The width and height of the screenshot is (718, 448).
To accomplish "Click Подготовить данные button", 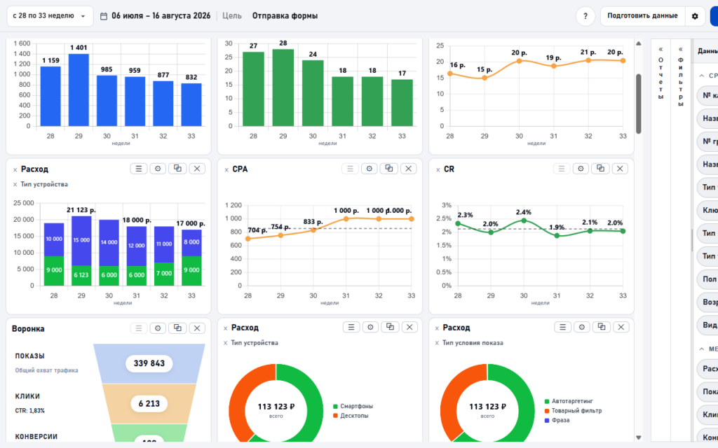I will pos(642,16).
